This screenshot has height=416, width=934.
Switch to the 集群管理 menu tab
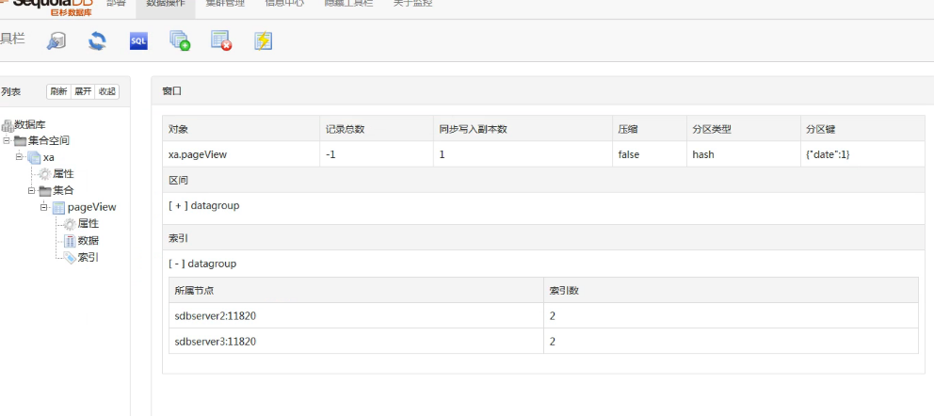[x=225, y=4]
